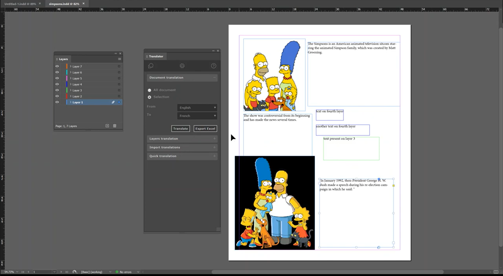Open the Translator chat bubble icon
Viewport: 503px width, 276px height.
click(151, 66)
